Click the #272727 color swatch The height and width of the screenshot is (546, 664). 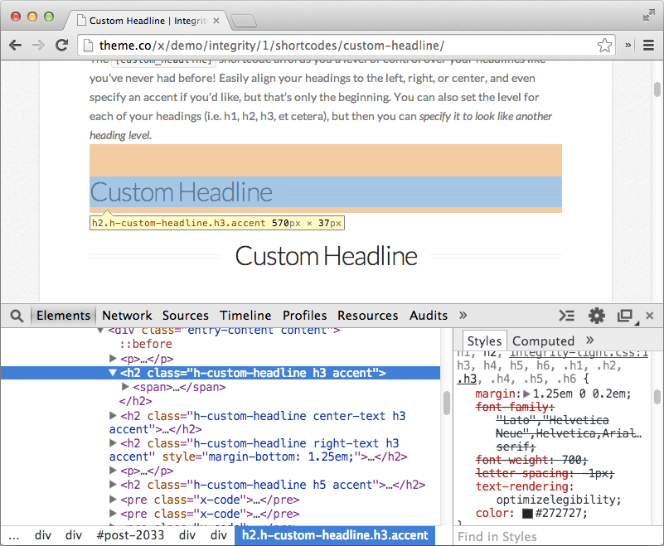click(527, 514)
